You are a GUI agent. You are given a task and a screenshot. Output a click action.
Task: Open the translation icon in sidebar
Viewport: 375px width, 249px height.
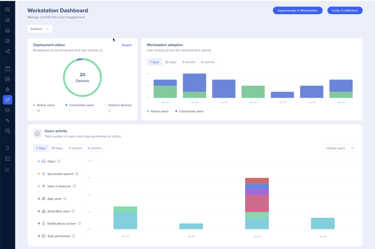coord(7,120)
